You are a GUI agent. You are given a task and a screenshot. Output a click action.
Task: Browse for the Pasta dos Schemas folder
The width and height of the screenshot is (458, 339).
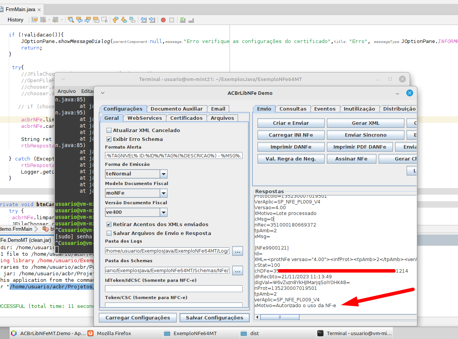tap(238, 271)
